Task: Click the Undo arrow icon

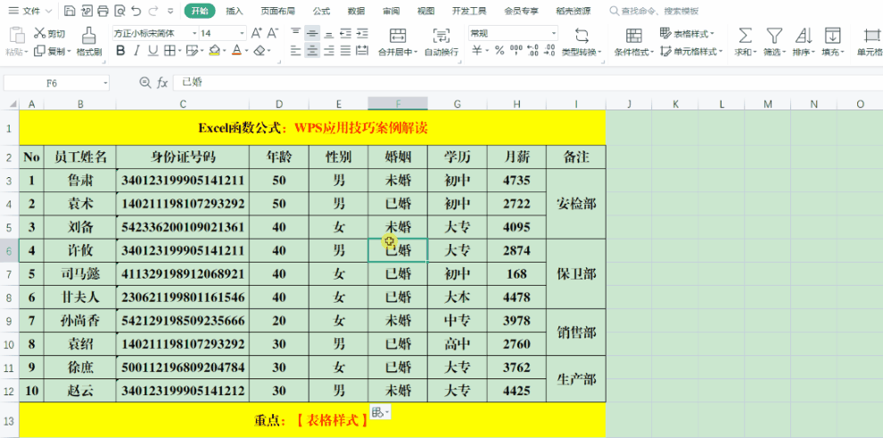Action: tap(136, 12)
